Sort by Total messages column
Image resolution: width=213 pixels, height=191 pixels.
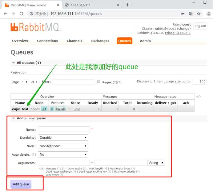coord(127,103)
